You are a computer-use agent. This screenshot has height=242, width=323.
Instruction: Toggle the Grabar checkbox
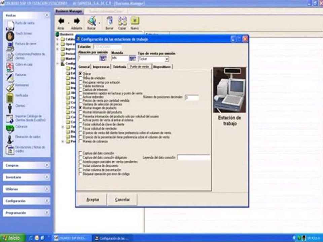tap(80, 74)
